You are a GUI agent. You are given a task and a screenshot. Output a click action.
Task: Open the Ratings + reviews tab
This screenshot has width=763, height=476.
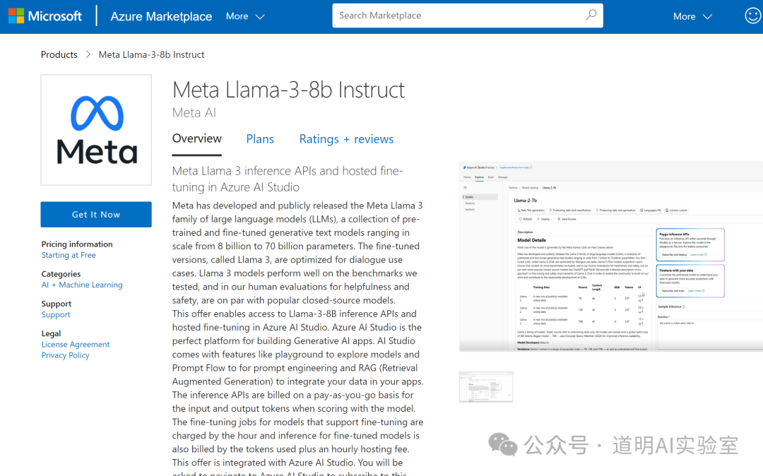coord(346,139)
